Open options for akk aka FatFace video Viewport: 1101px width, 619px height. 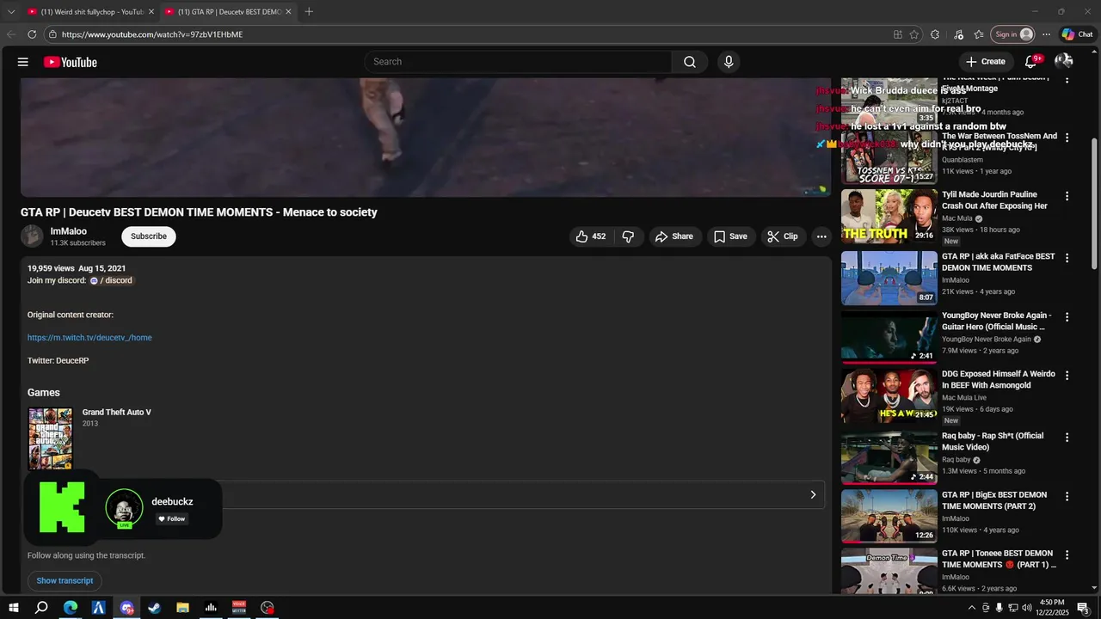click(x=1067, y=258)
